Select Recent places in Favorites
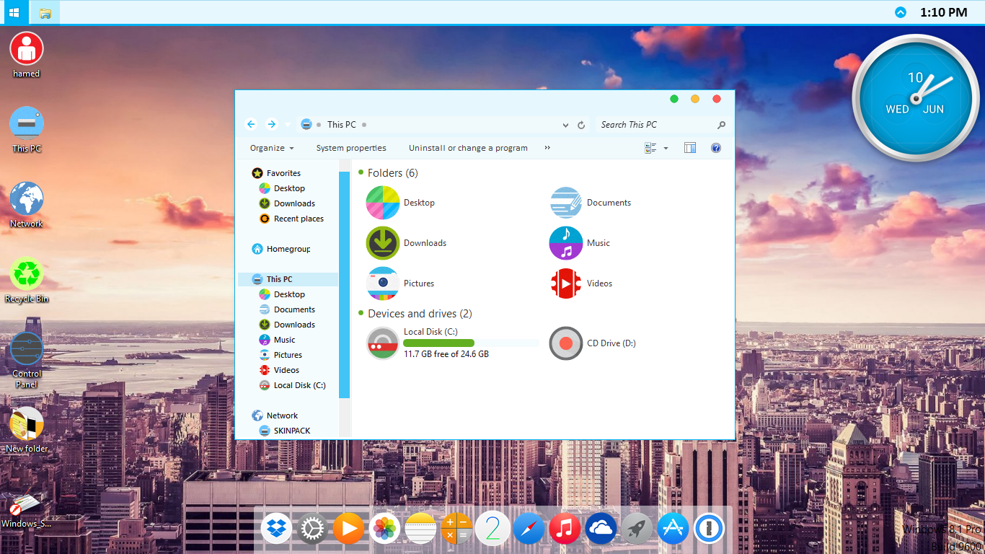Viewport: 985px width, 554px height. [299, 219]
